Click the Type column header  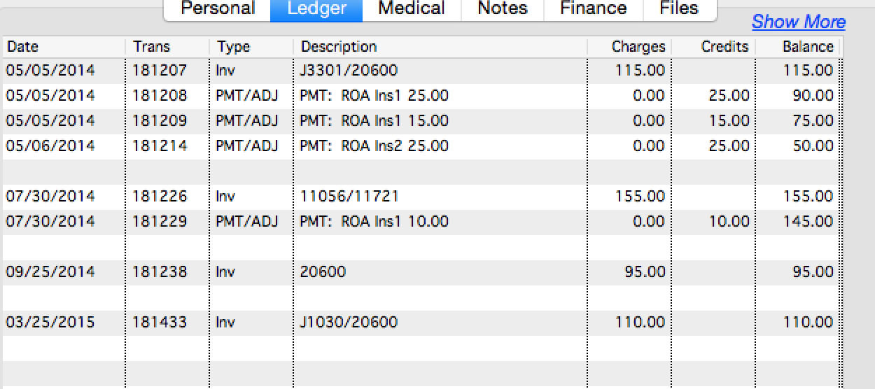(x=233, y=47)
